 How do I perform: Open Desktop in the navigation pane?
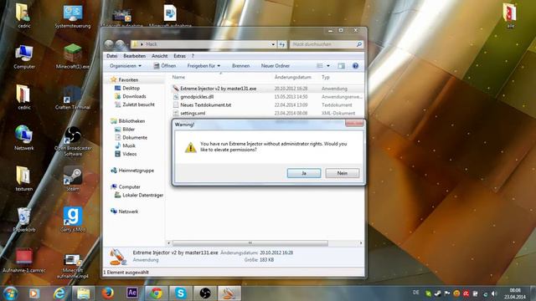point(131,88)
